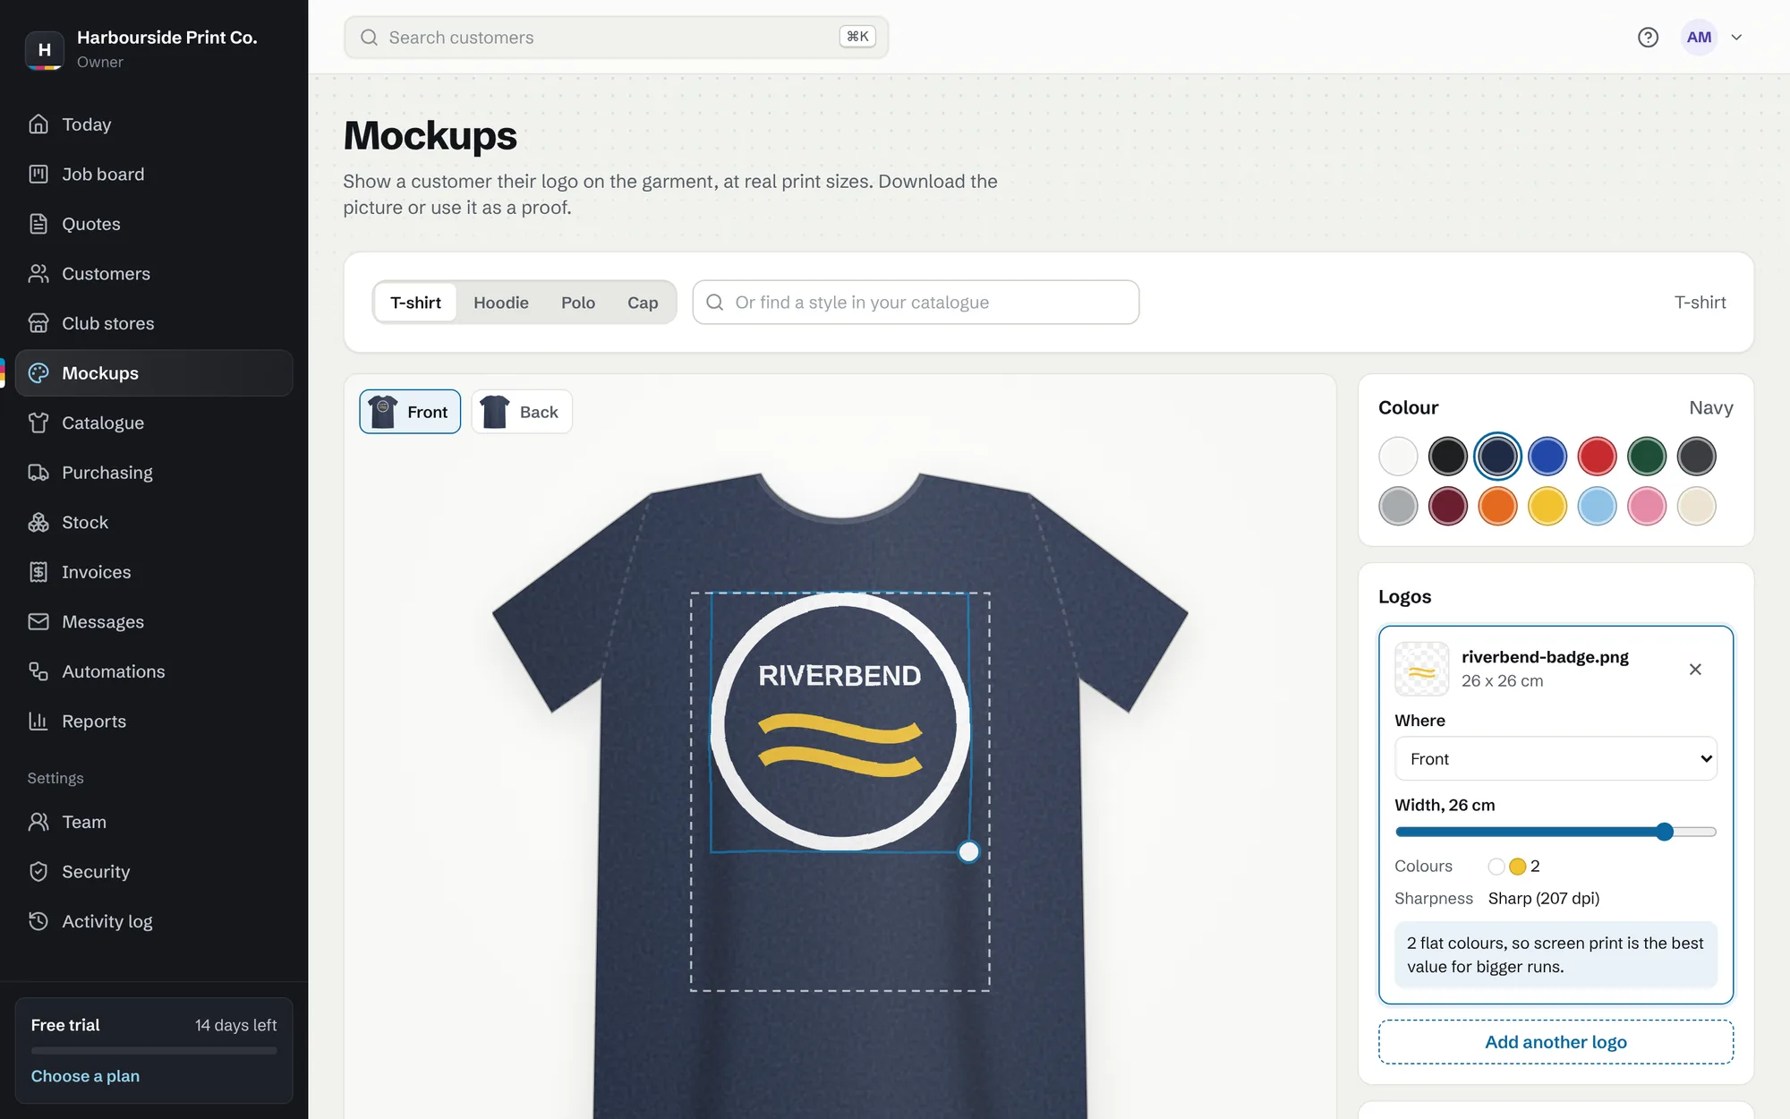The height and width of the screenshot is (1119, 1790).
Task: Select the Cap garment type
Action: click(643, 303)
